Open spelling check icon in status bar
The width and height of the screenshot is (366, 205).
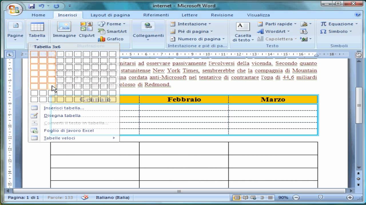click(x=85, y=197)
